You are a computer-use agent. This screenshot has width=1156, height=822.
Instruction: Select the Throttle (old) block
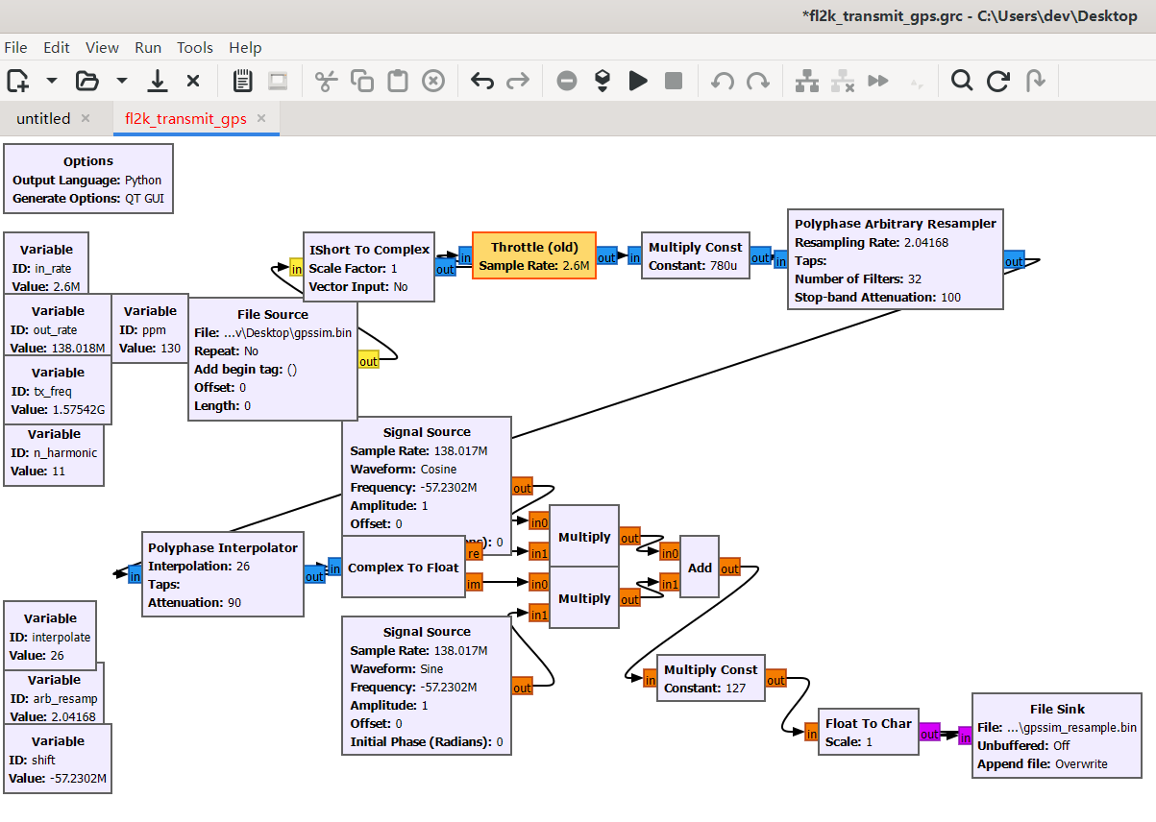coord(534,256)
